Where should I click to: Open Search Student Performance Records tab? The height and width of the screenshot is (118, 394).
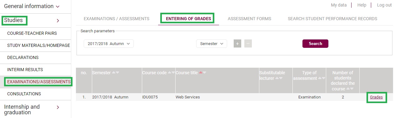332,19
